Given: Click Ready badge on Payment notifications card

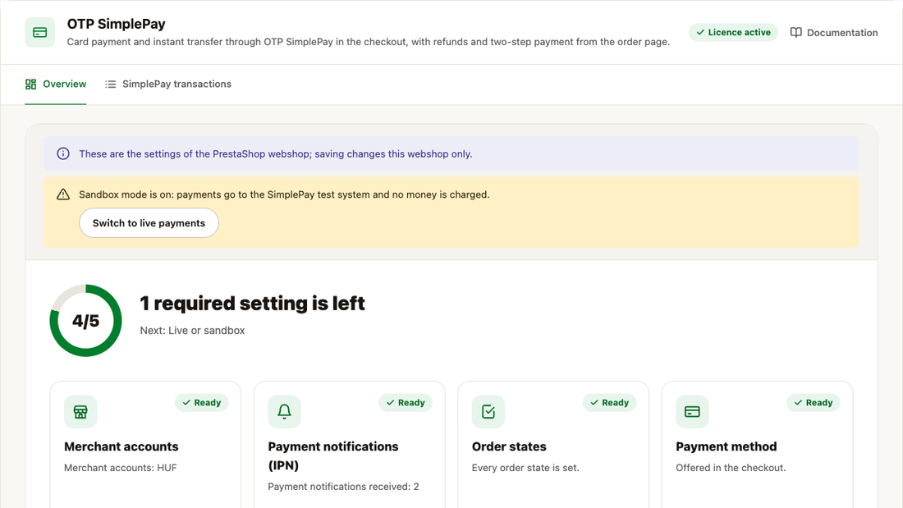Looking at the screenshot, I should [x=406, y=403].
